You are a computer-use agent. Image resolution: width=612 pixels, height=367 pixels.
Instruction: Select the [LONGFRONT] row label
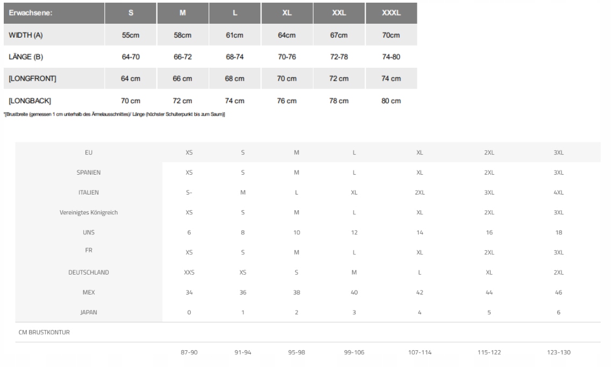tap(32, 79)
